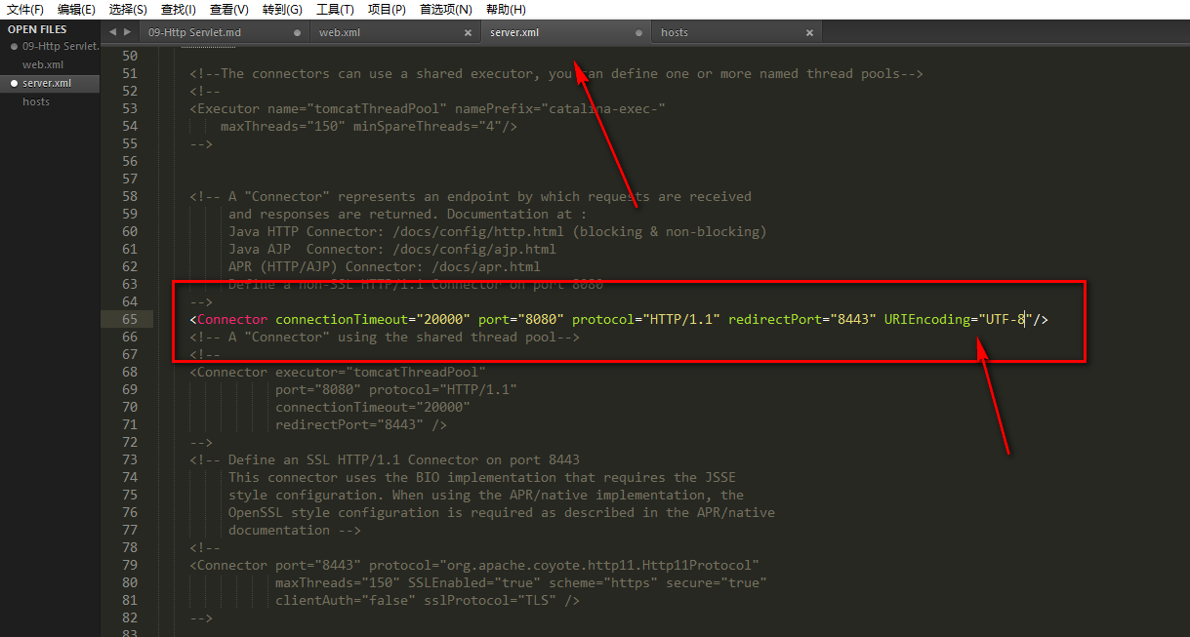
Task: Click clientAuth="false" on line 81
Action: (346, 600)
